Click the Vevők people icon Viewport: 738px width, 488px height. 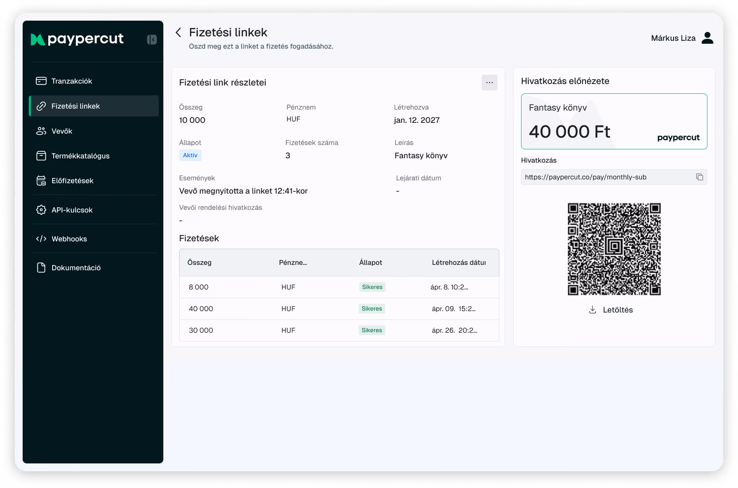[41, 131]
